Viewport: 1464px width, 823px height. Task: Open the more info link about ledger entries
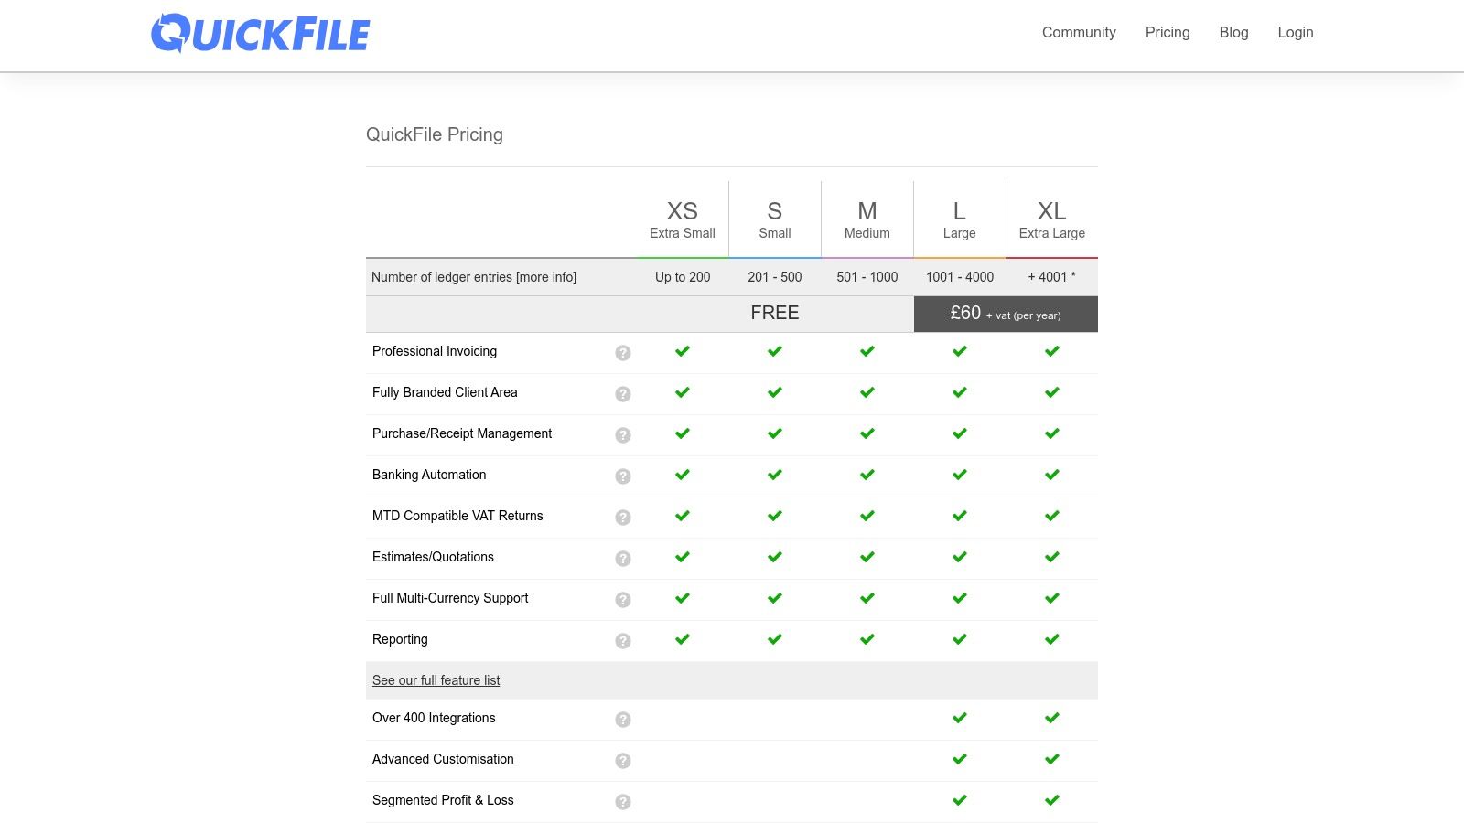[545, 277]
